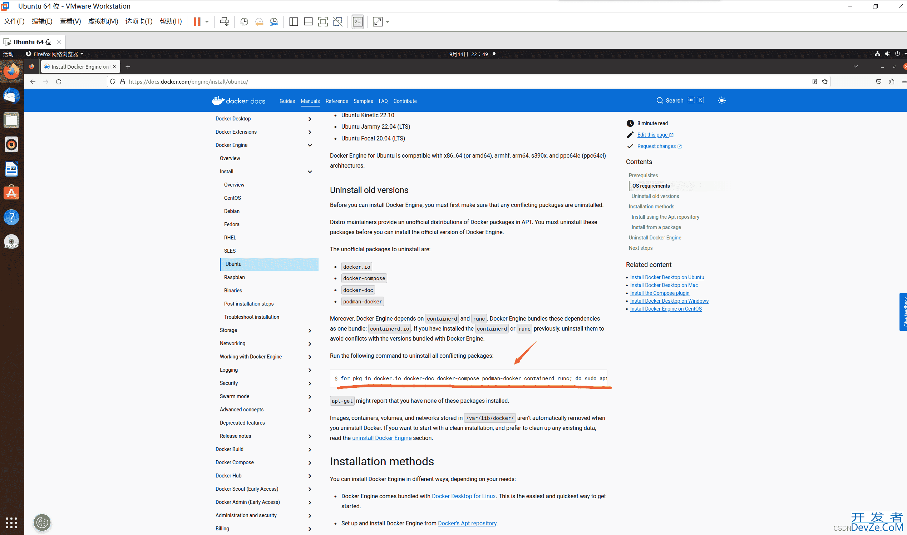Image resolution: width=907 pixels, height=535 pixels.
Task: Click the Pocket save icon in Firefox
Action: pos(879,82)
